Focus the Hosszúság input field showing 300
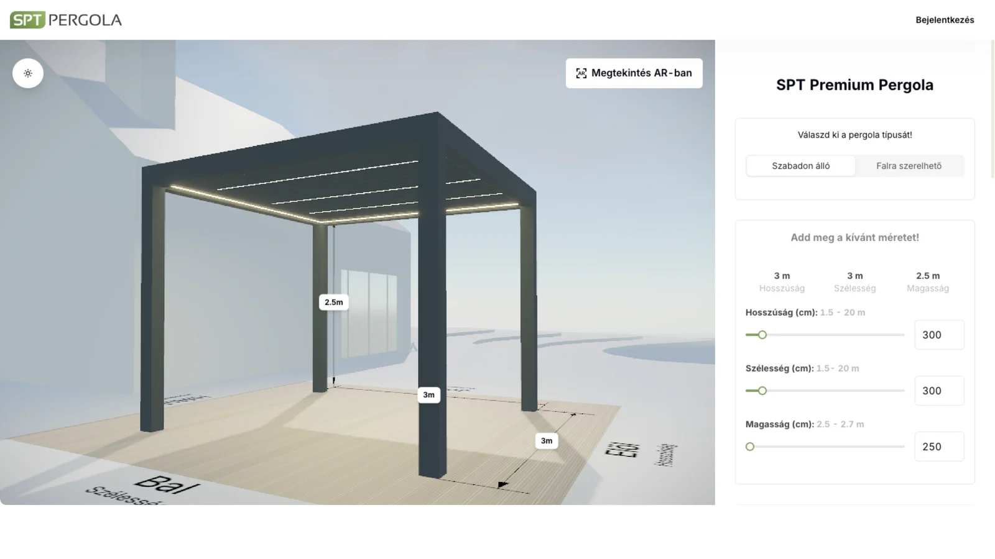Viewport: 995px width, 559px height. click(939, 335)
